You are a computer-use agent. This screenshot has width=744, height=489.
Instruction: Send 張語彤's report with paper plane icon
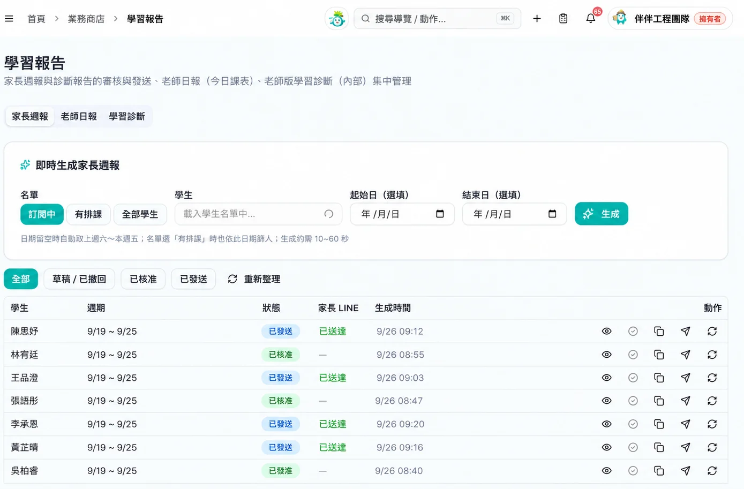pos(685,401)
